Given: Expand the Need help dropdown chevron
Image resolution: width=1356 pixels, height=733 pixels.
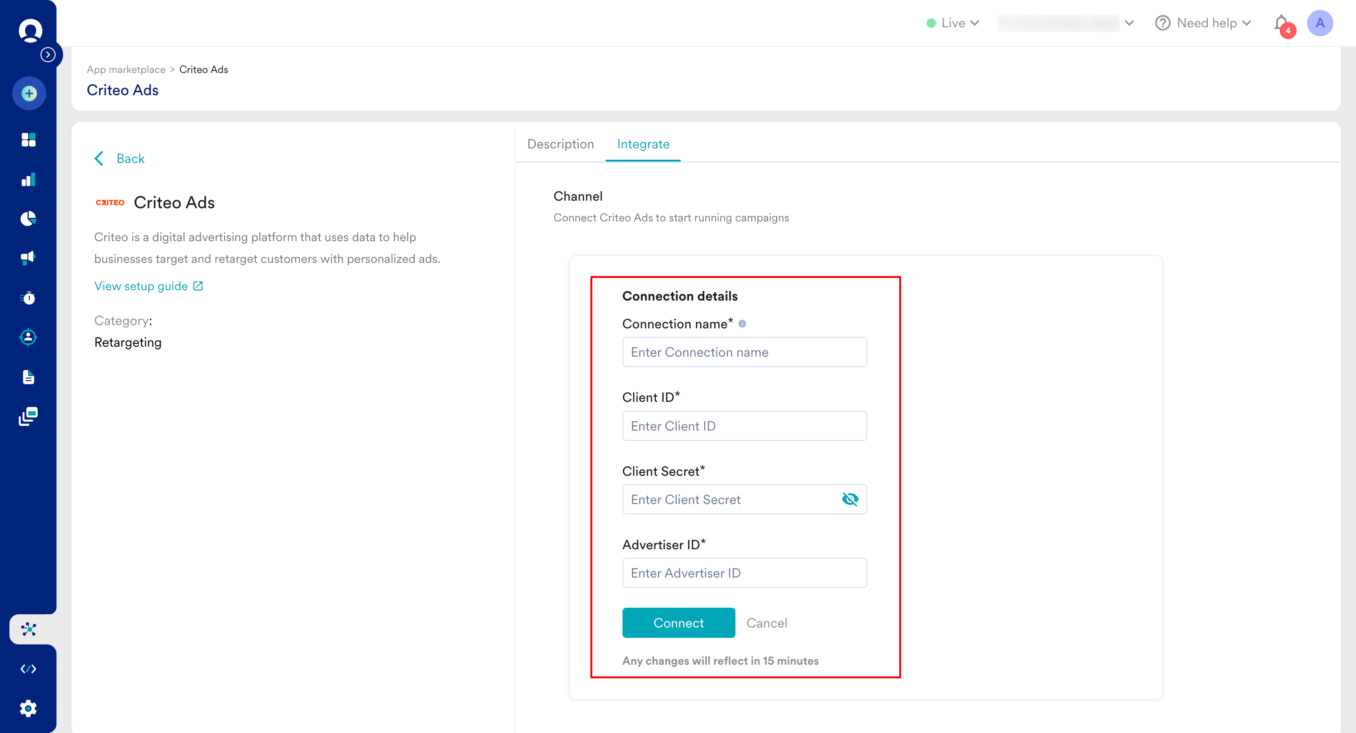Looking at the screenshot, I should click(1246, 23).
